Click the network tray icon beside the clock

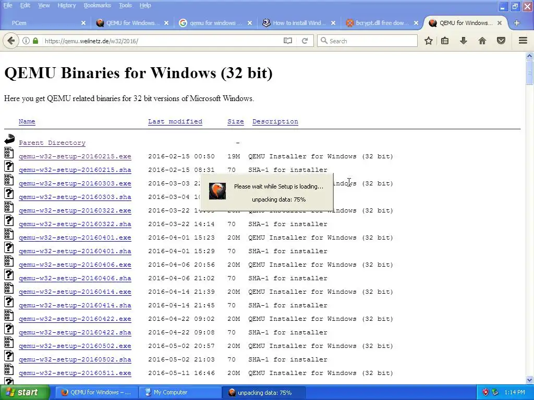(x=495, y=392)
